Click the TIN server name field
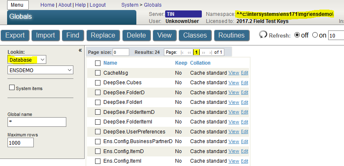344x166 pixels. pyautogui.click(x=183, y=14)
